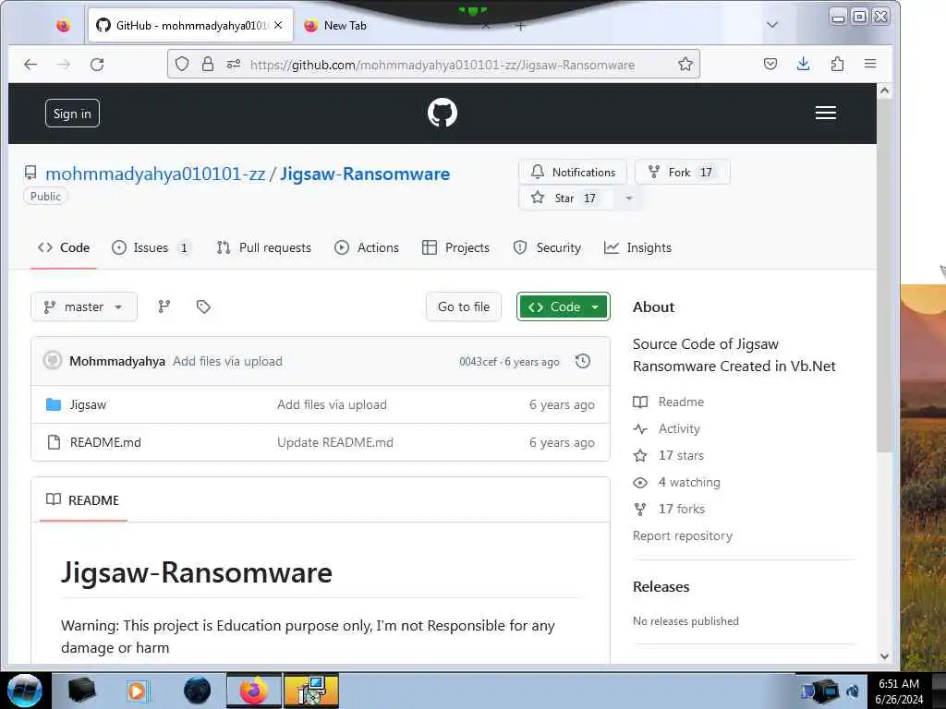Open the Jigsaw folder
Image resolution: width=946 pixels, height=709 pixels.
tap(88, 404)
